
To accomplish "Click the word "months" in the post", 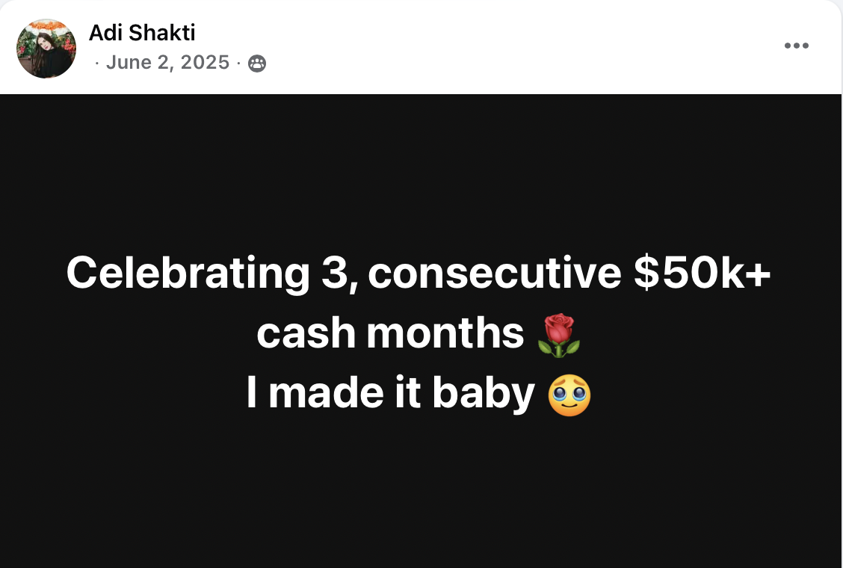I will click(445, 334).
